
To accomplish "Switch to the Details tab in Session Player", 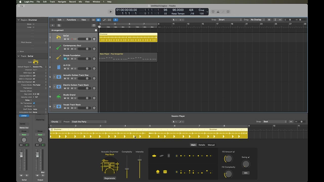I will point(202,145).
